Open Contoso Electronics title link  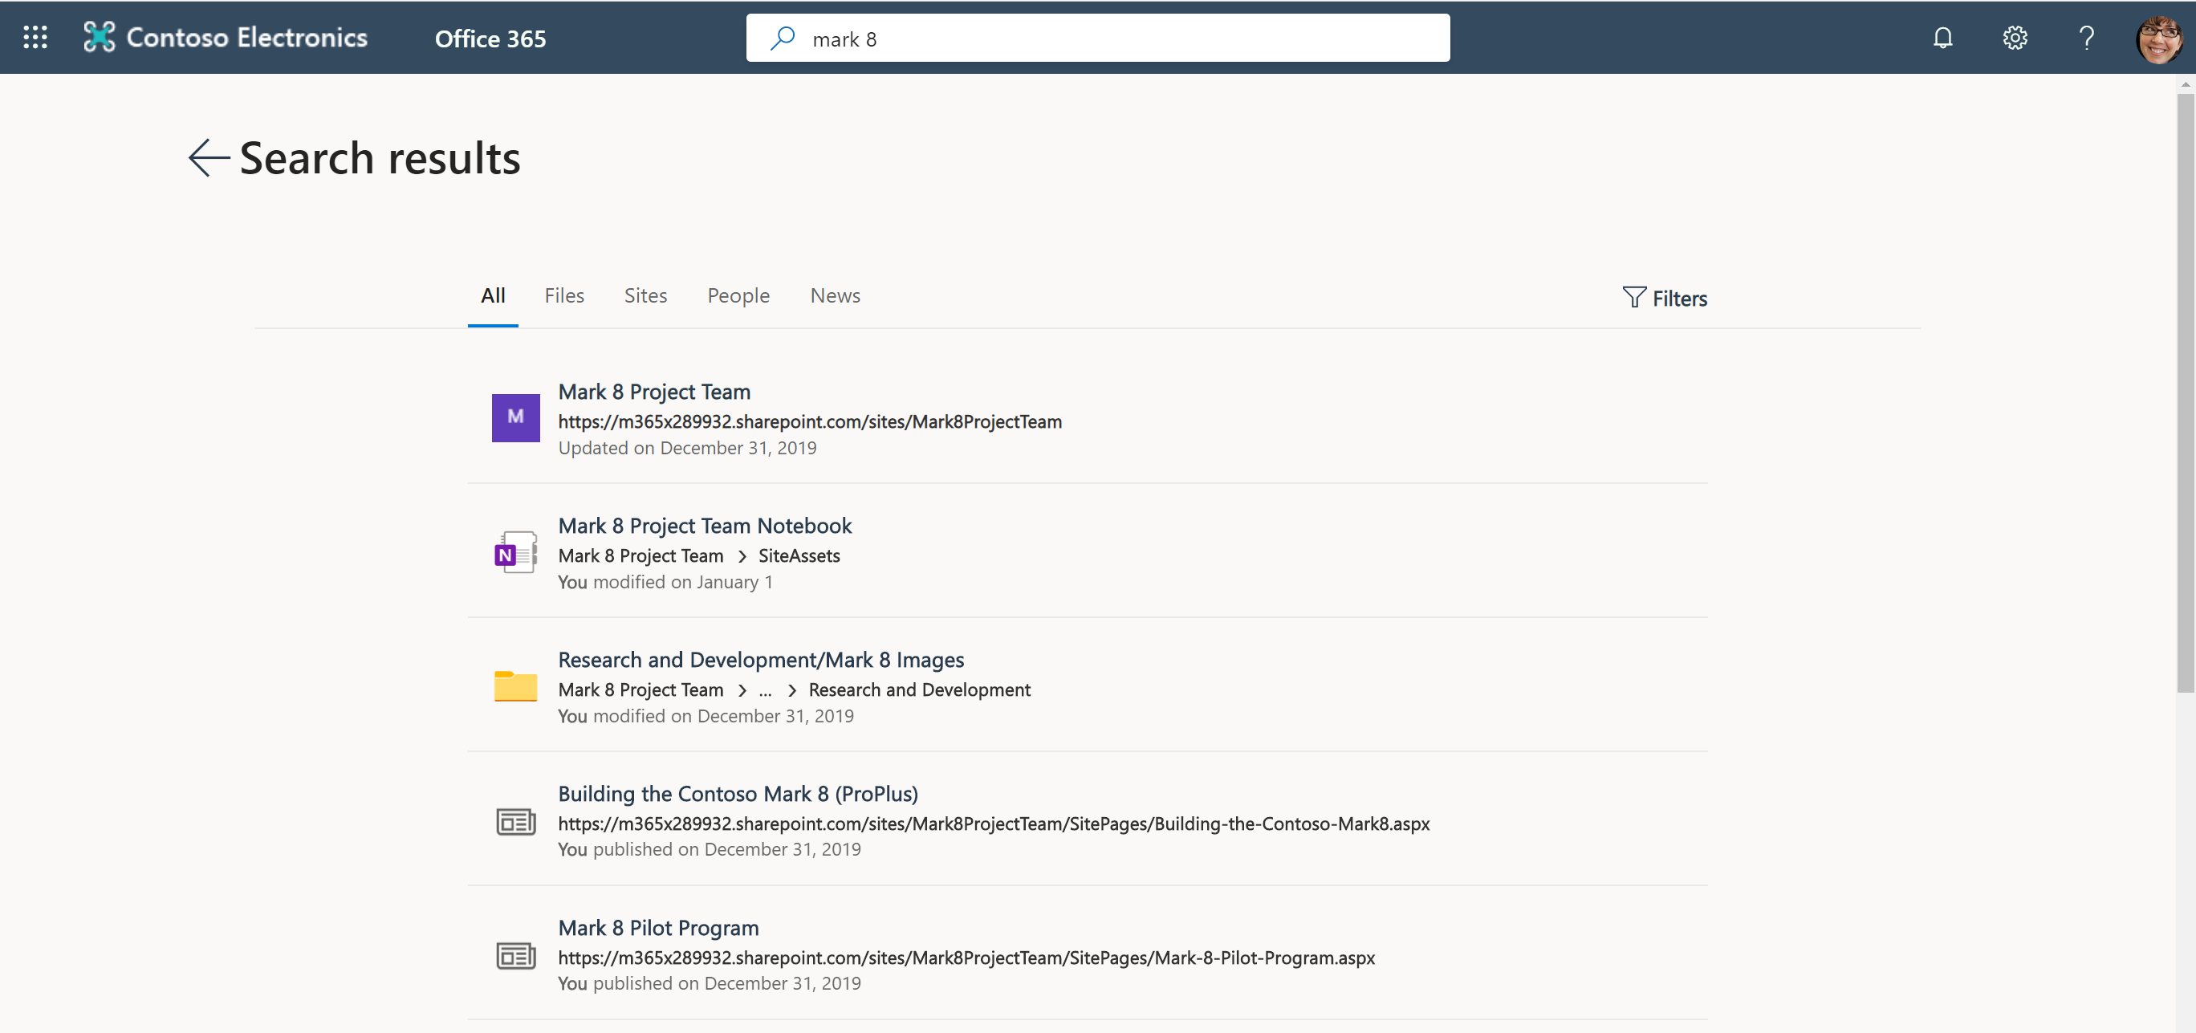pyautogui.click(x=247, y=38)
